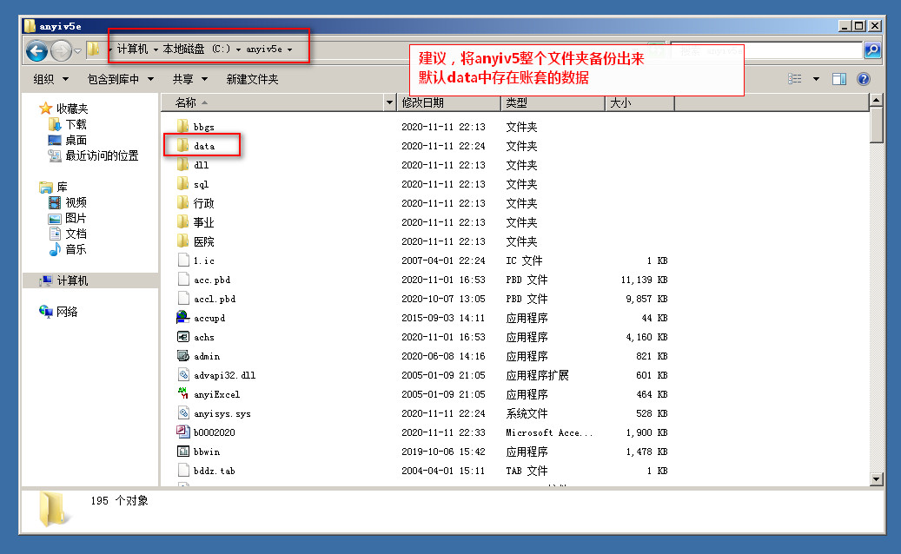Screen dimensions: 901x554
Task: Toggle the preview pane icon
Action: click(838, 79)
